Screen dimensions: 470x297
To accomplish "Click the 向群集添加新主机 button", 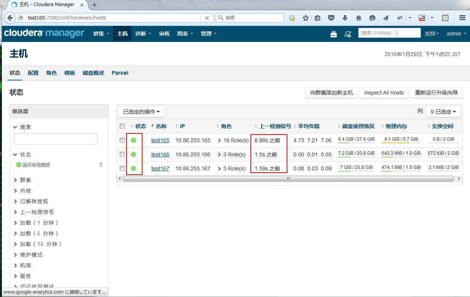I will 332,93.
